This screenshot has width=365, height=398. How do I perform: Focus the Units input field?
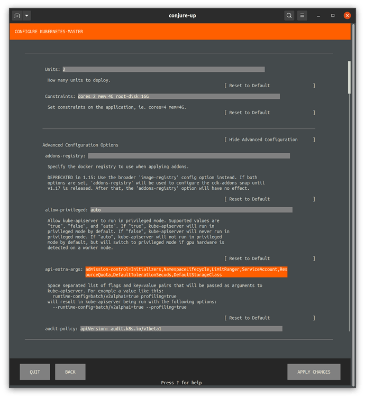163,69
